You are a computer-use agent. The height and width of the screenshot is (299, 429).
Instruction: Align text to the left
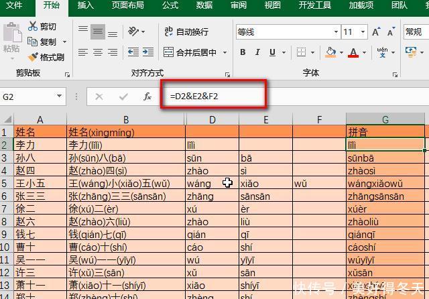[x=83, y=52]
